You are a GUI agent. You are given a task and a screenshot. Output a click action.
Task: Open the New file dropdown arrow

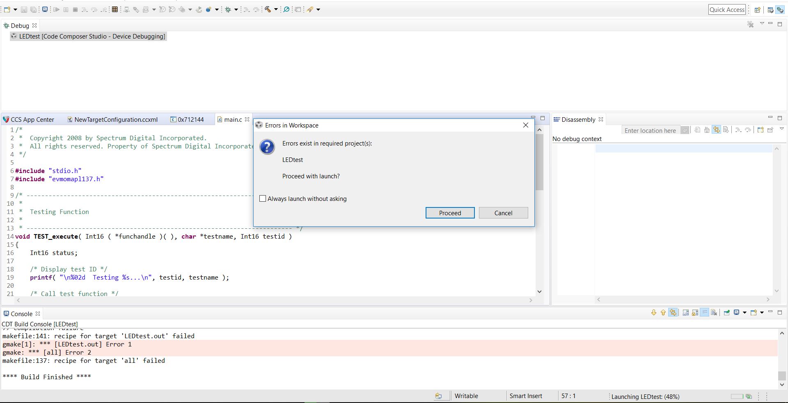[x=15, y=9]
